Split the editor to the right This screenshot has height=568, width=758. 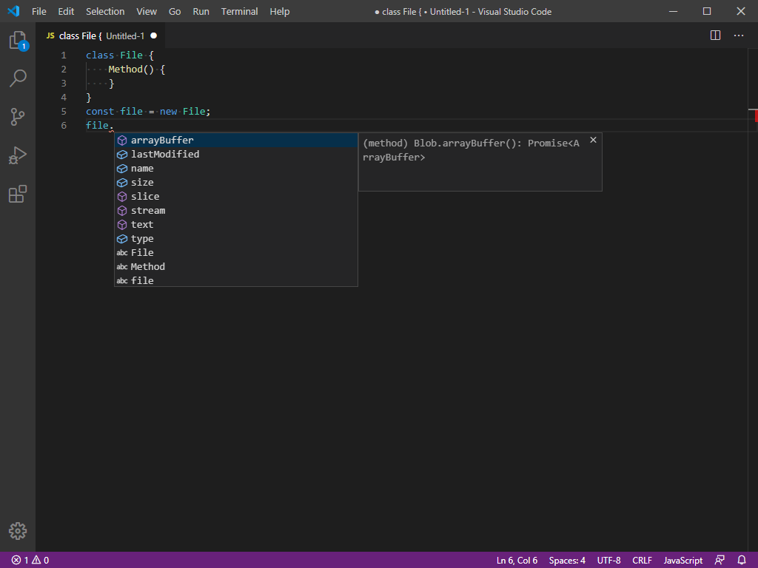tap(716, 35)
